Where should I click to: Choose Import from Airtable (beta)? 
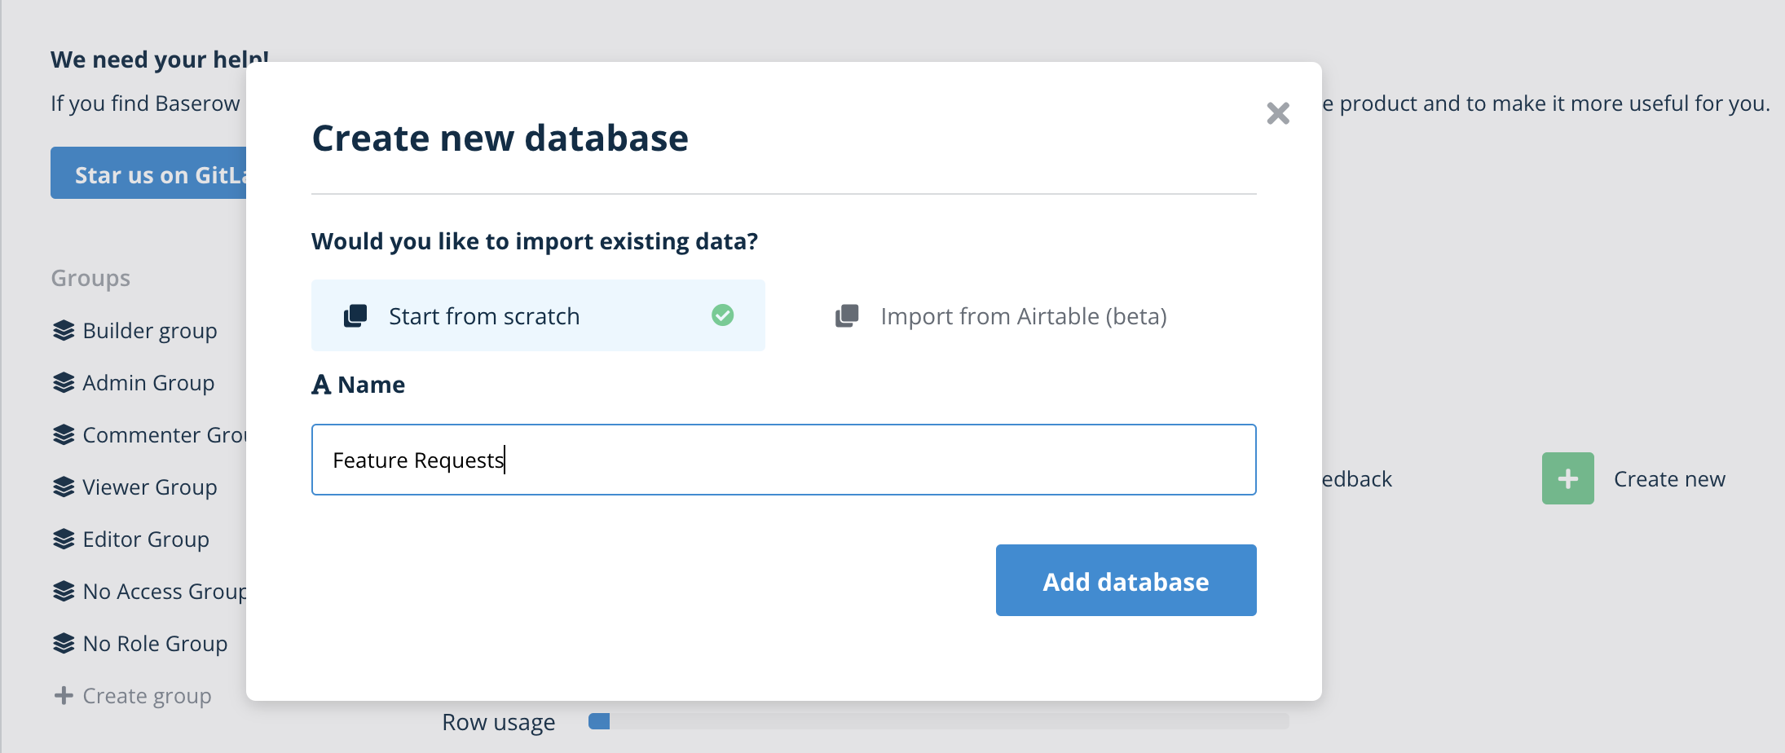[1023, 315]
